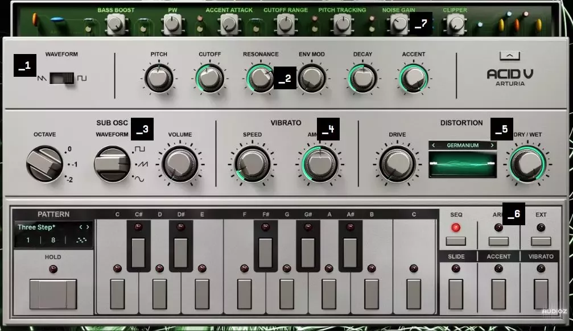Click the C# key button

(138, 252)
